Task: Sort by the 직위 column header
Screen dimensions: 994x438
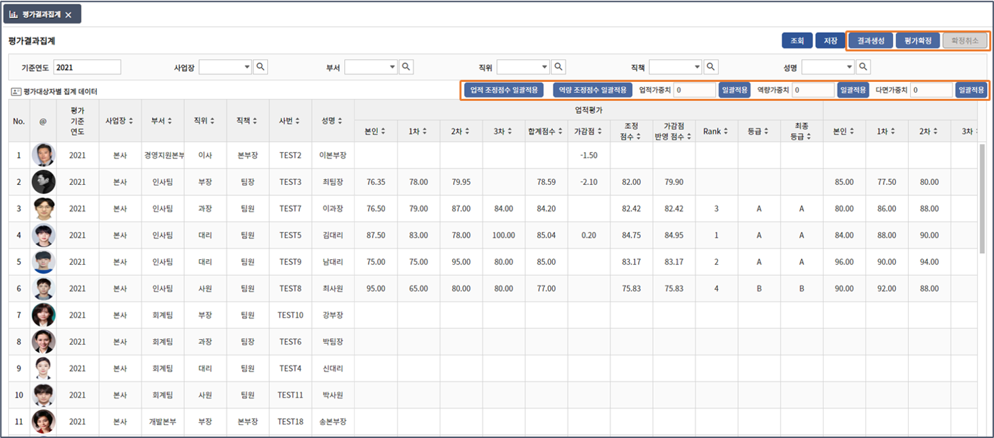Action: [205, 120]
